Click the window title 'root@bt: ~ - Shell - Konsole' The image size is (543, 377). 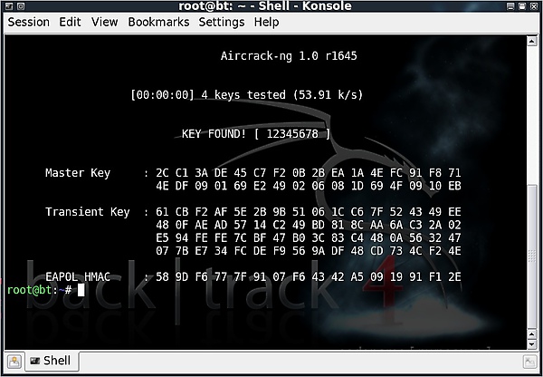pos(265,6)
